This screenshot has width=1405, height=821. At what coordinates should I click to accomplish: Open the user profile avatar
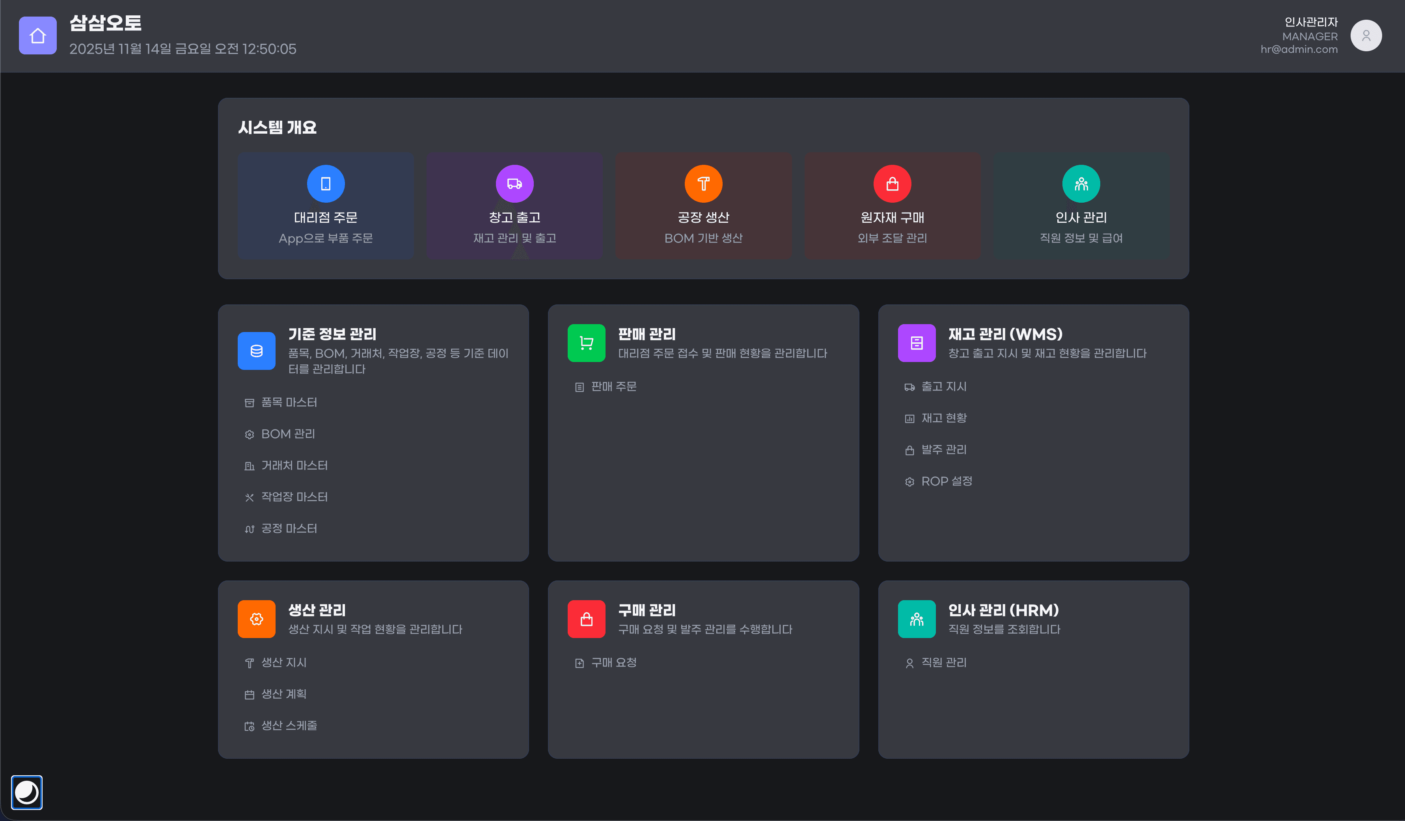point(1366,36)
